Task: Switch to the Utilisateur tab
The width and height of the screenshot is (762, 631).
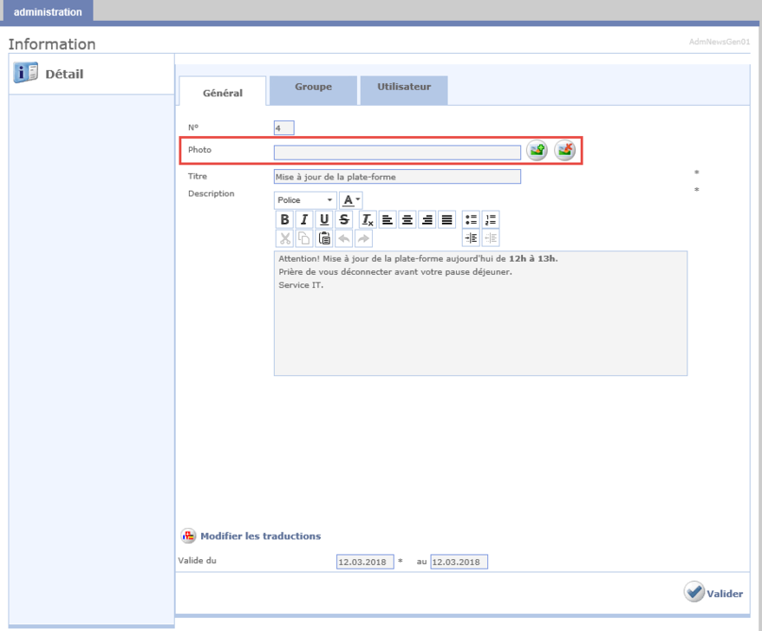Action: (x=404, y=88)
